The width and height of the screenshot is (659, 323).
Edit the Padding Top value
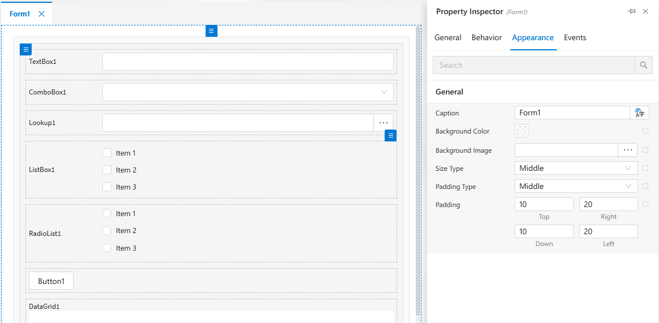pos(544,204)
